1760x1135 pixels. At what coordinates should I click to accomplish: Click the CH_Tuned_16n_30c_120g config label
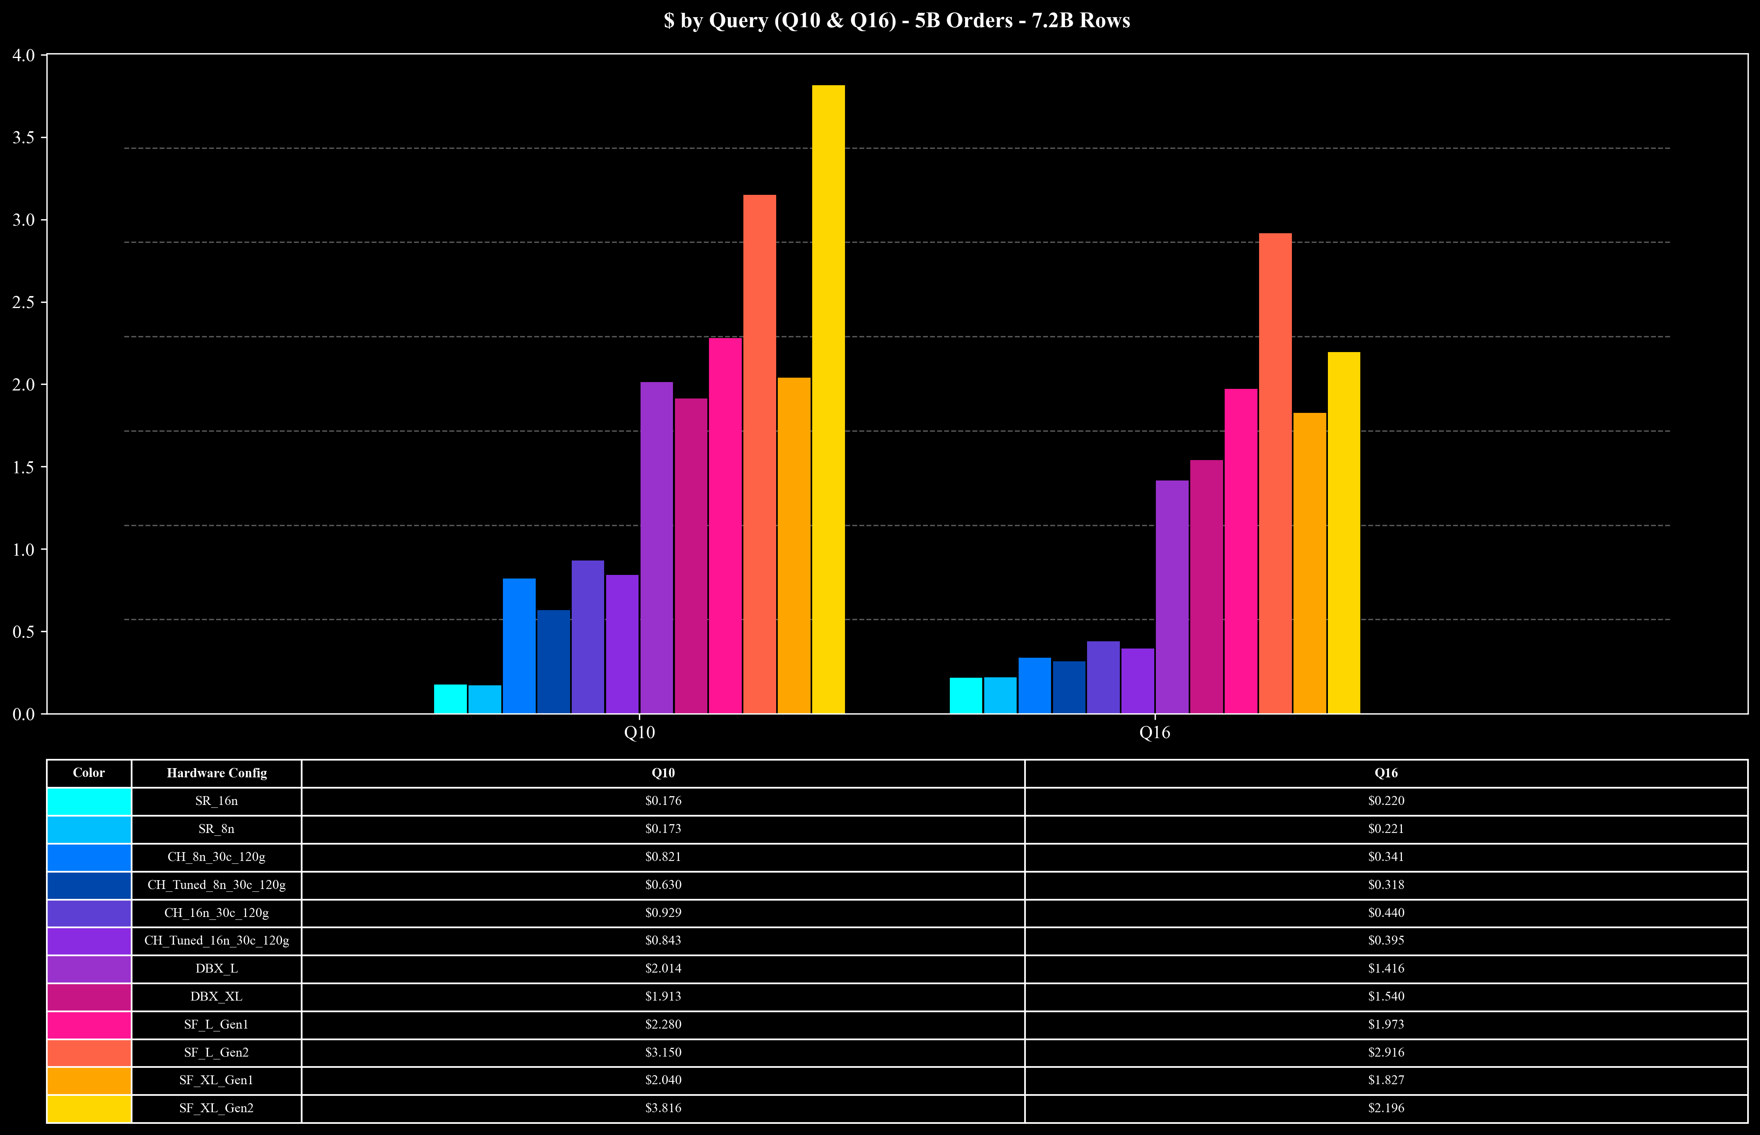(x=217, y=941)
